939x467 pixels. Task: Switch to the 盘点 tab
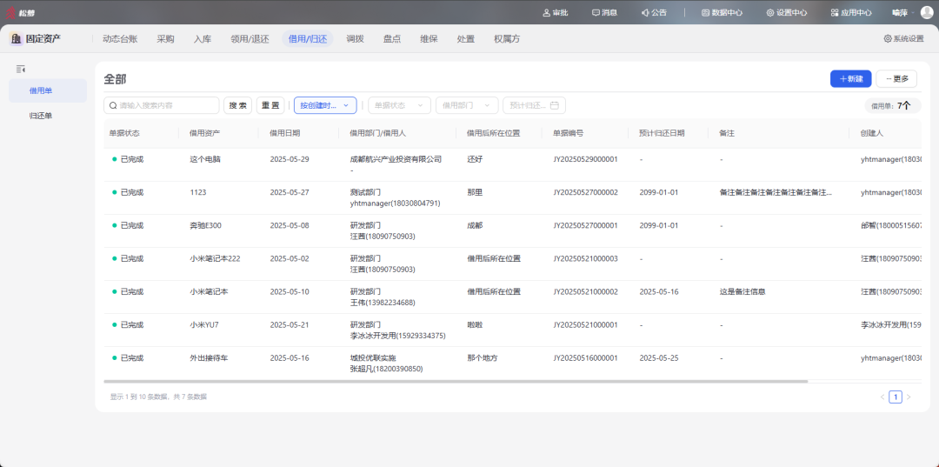[x=392, y=39]
